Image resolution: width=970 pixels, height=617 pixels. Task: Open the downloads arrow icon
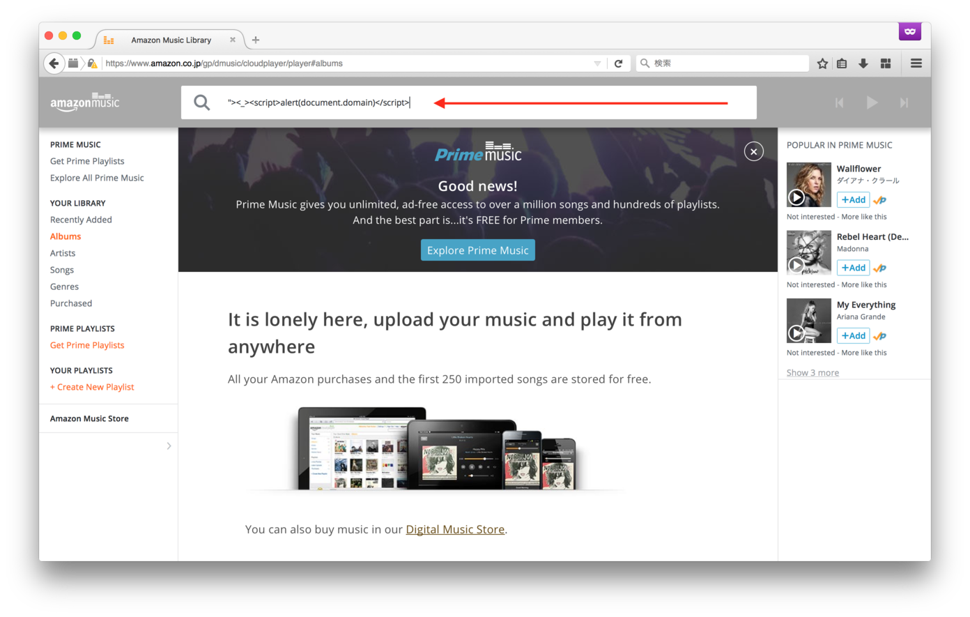tap(863, 63)
